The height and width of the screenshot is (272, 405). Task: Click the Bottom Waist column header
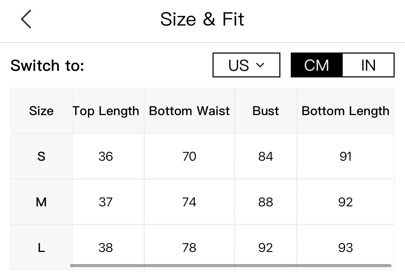[189, 111]
